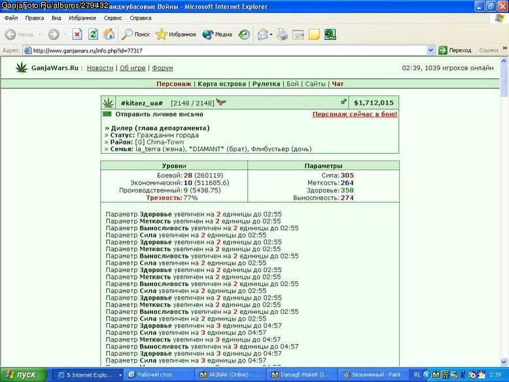
Task: Expand the Mail button dropdown arrow
Action: pyautogui.click(x=271, y=34)
